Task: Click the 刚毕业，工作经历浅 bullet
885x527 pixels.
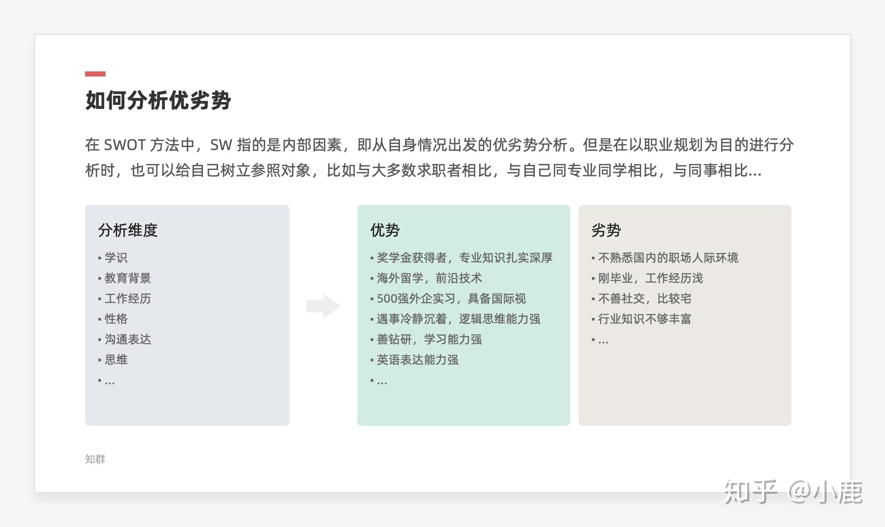Action: click(x=647, y=278)
